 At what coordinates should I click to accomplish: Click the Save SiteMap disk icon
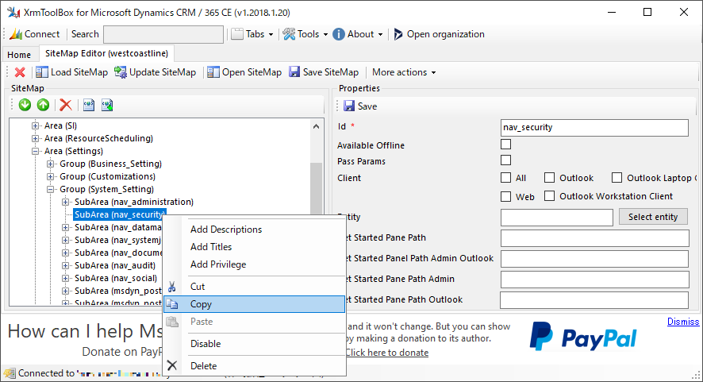click(x=294, y=72)
